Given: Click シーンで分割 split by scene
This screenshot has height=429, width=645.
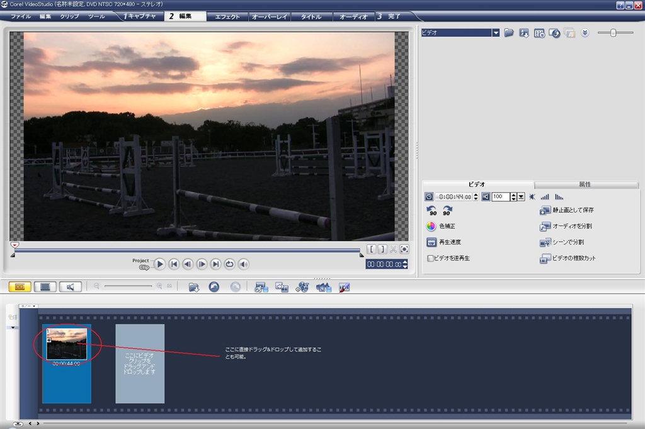Looking at the screenshot, I should point(545,242).
